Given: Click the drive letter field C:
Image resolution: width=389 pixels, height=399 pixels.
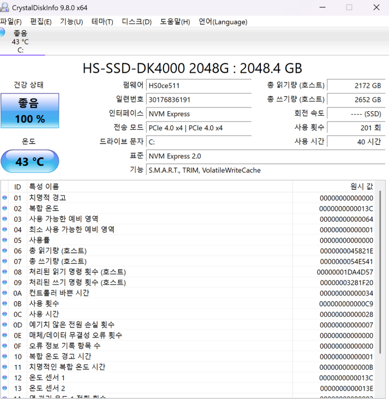Looking at the screenshot, I should [x=199, y=142].
